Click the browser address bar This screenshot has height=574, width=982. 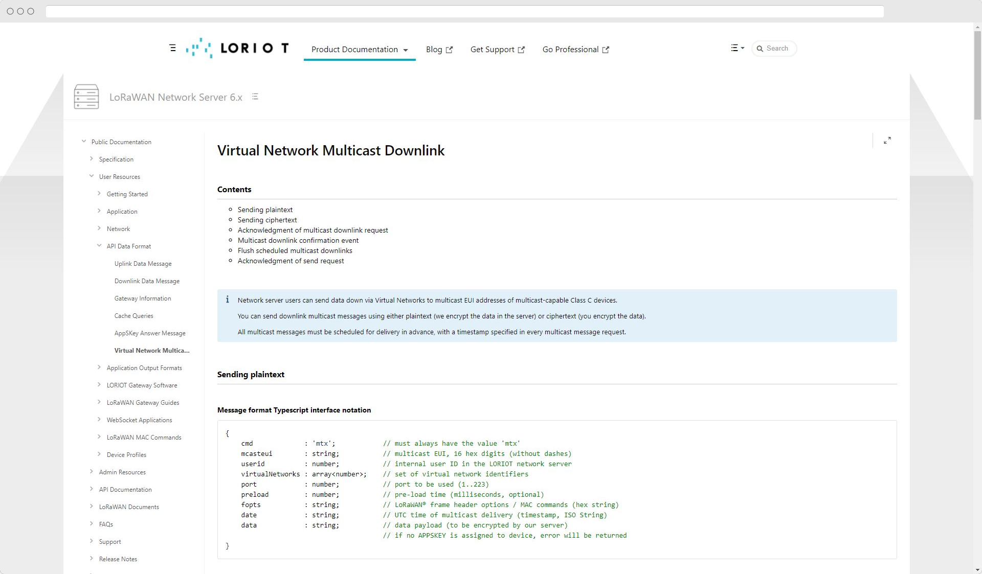click(x=464, y=11)
